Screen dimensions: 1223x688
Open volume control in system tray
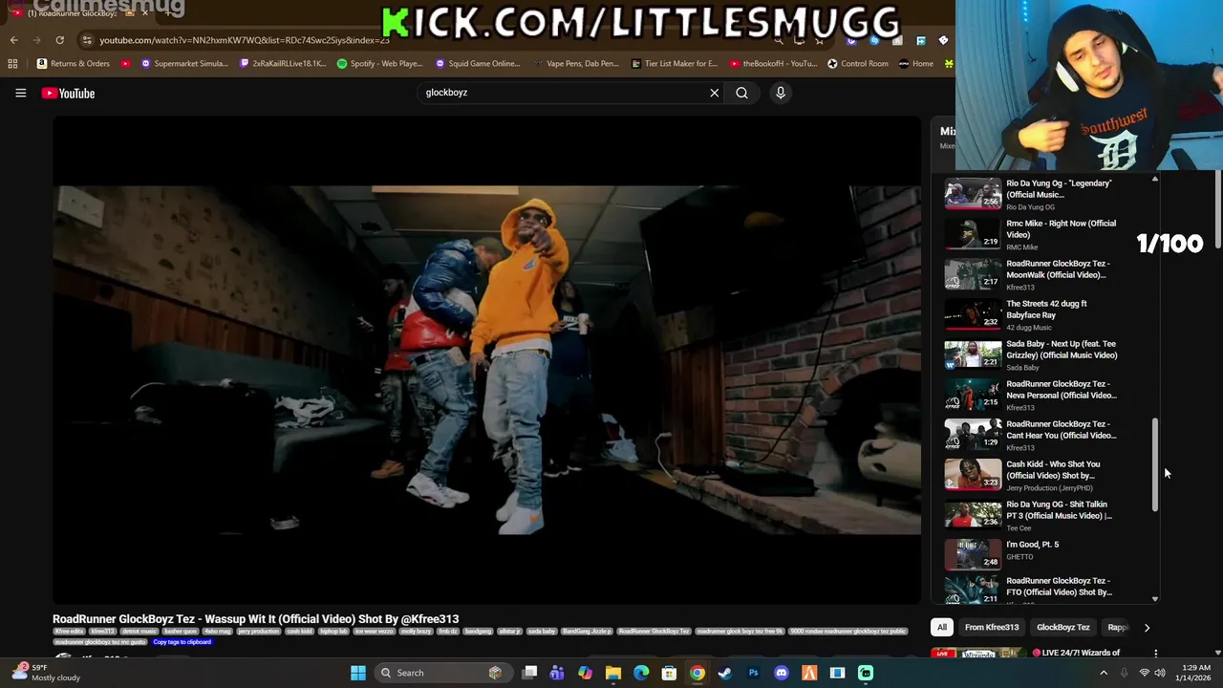1160,673
